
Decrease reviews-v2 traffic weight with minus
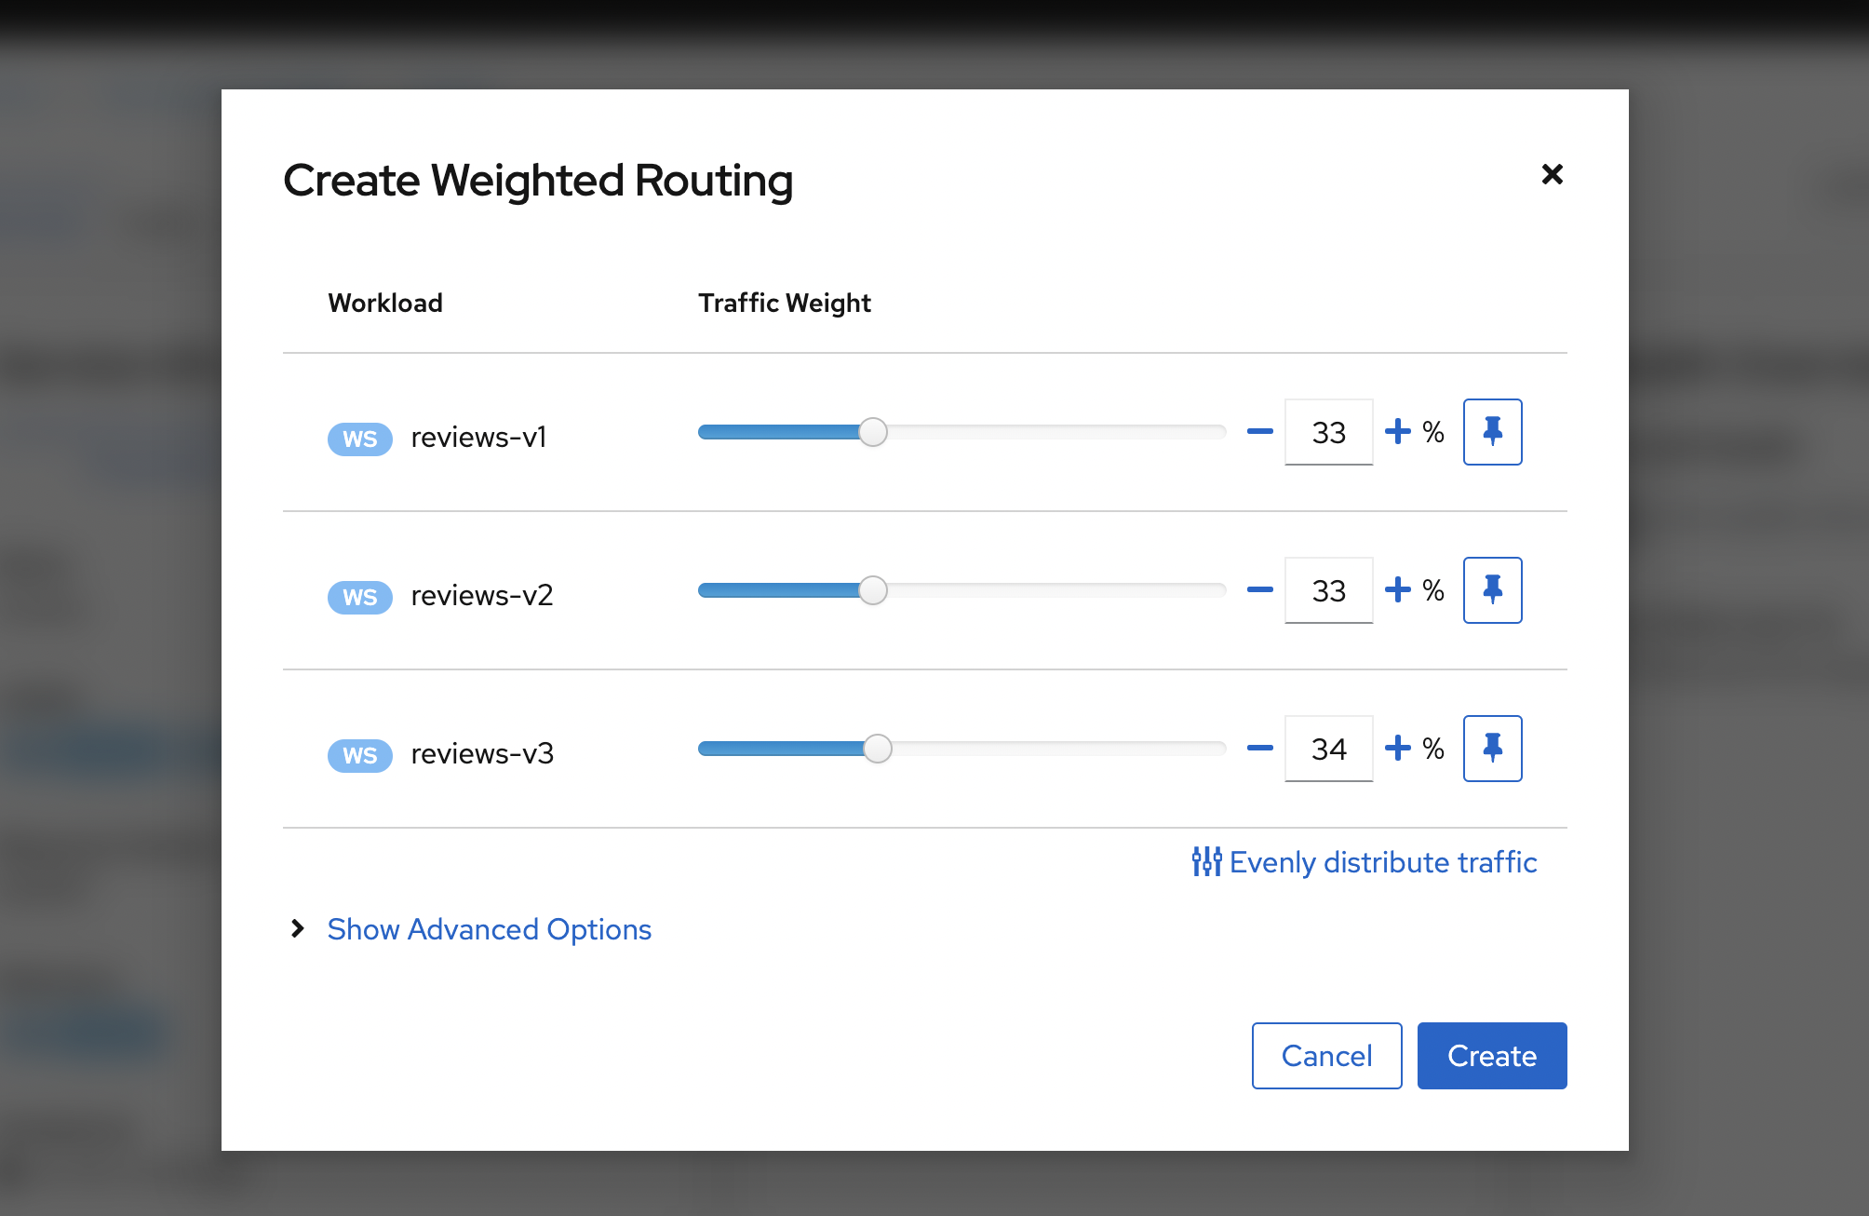tap(1259, 590)
